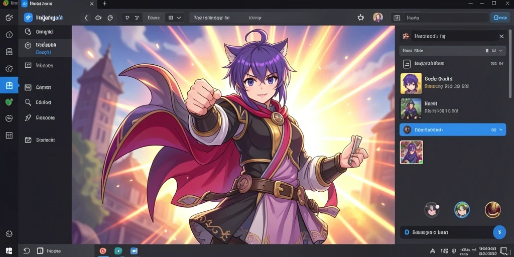The image size is (514, 257).
Task: Click the message input field at panel bottom
Action: (446, 232)
